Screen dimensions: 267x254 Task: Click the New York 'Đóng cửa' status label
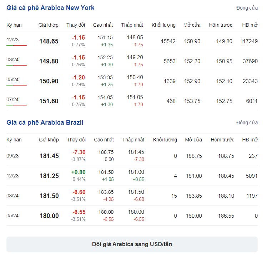tap(247, 8)
